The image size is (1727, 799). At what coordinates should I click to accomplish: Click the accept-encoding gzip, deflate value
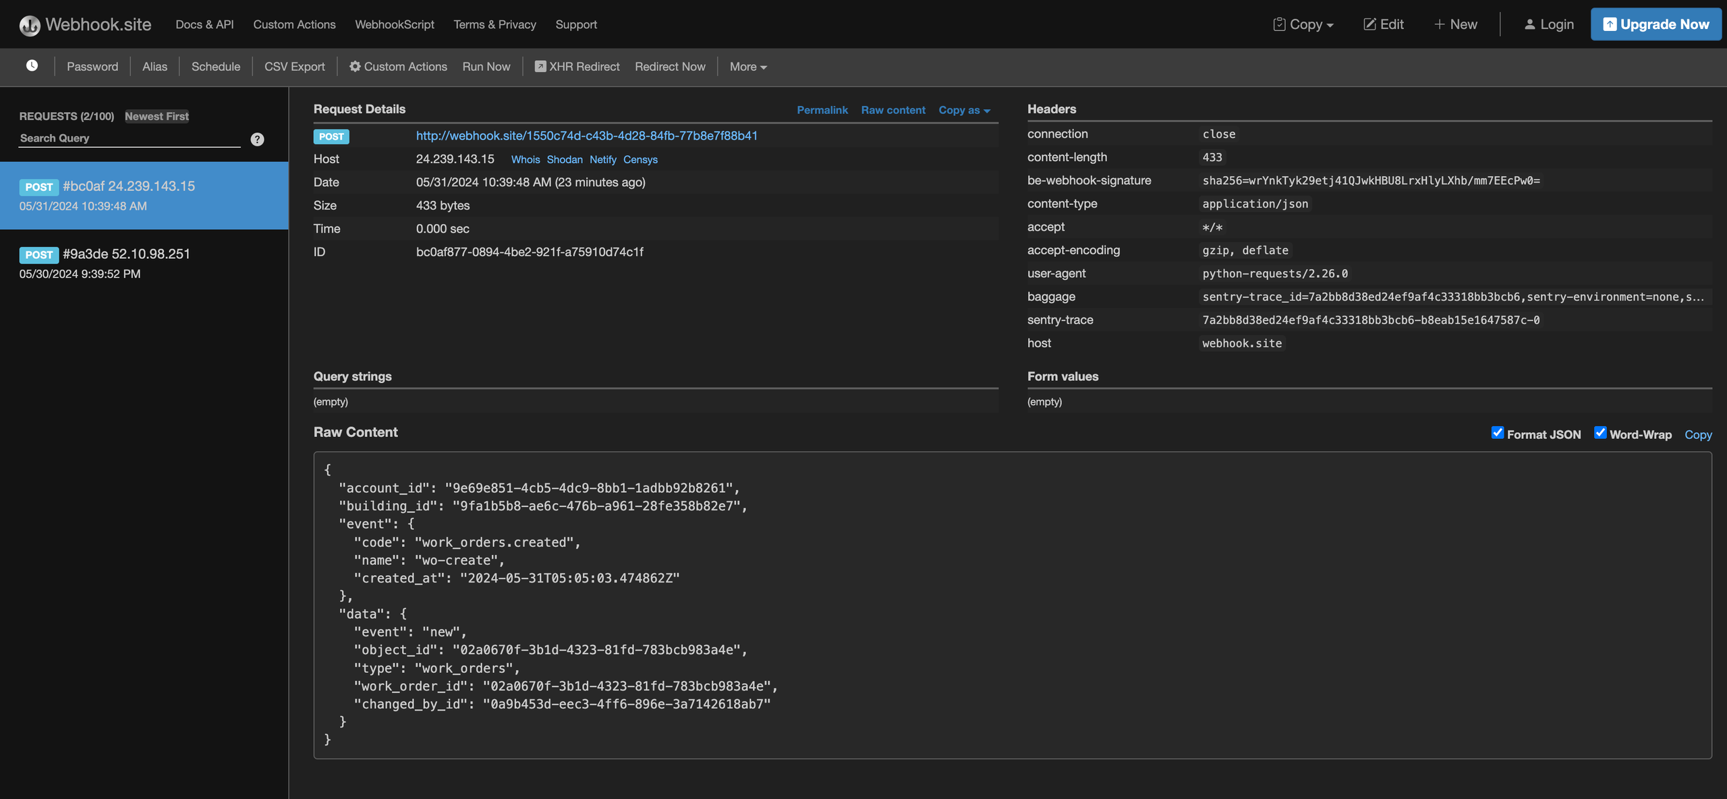tap(1245, 250)
